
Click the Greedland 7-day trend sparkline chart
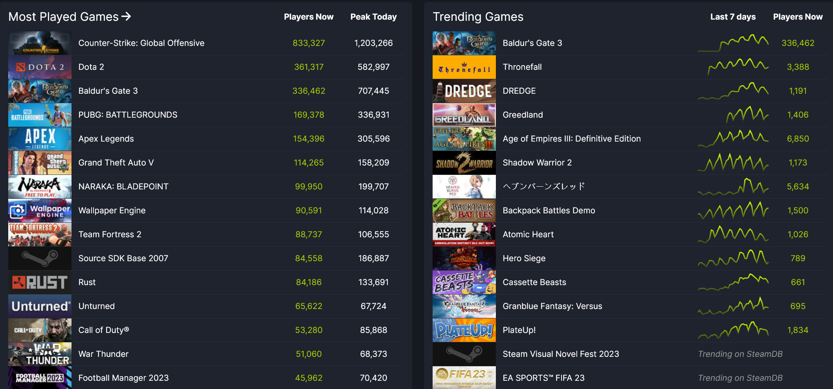click(733, 115)
